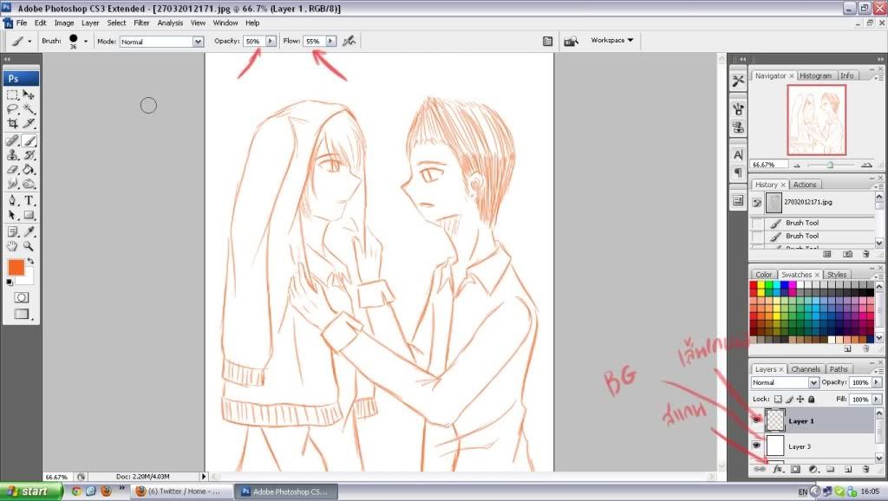
Task: Open the Image menu
Action: click(64, 23)
